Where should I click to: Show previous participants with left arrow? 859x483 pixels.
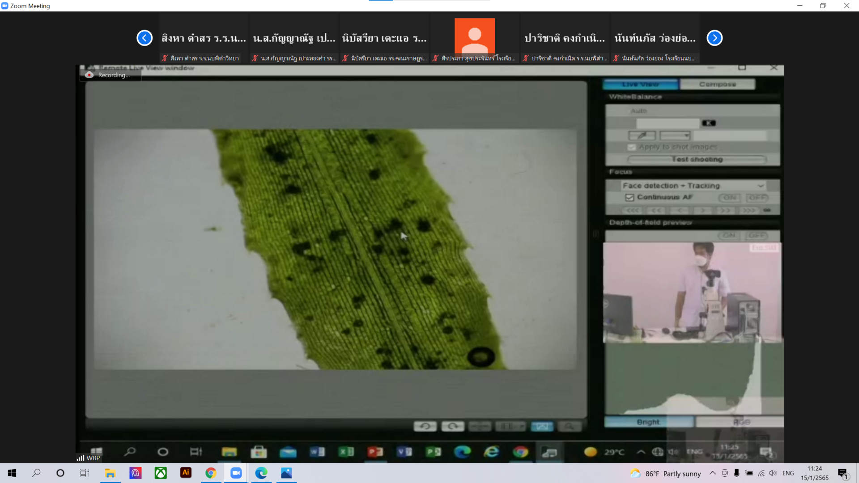(x=145, y=38)
